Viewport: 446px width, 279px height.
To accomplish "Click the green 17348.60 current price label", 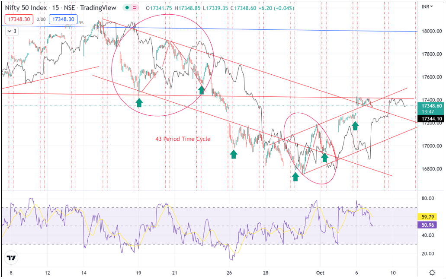I will [x=431, y=106].
